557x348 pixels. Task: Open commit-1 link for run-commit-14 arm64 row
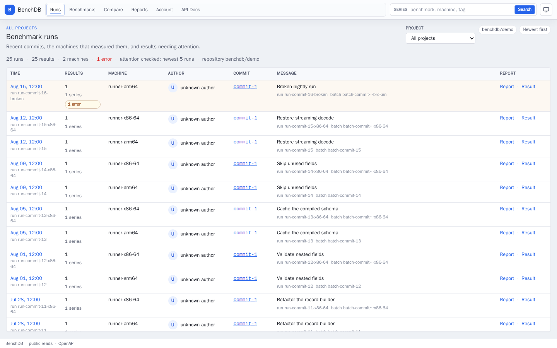(x=245, y=188)
